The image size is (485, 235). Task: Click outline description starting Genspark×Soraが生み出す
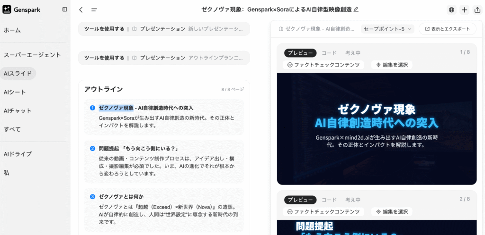[x=167, y=122]
